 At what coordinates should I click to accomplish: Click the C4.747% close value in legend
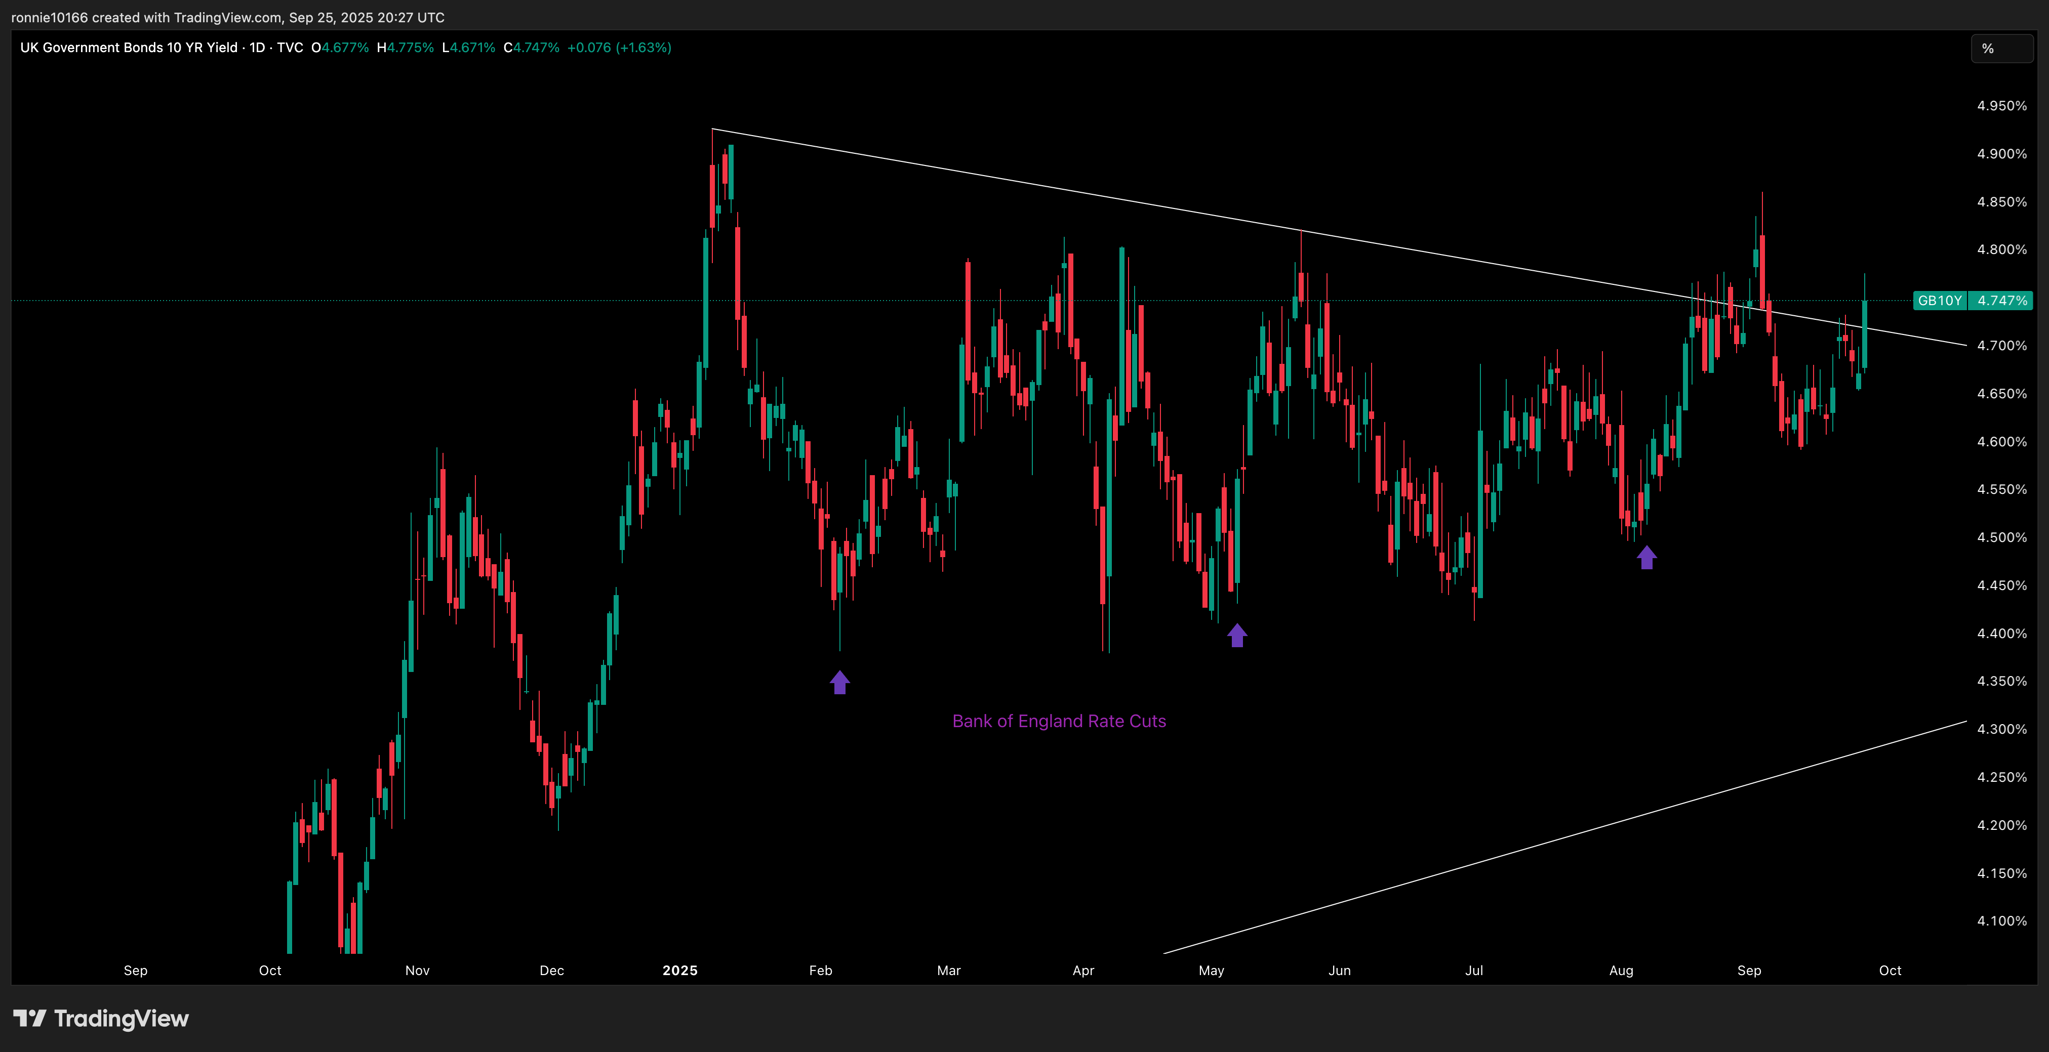[x=531, y=48]
